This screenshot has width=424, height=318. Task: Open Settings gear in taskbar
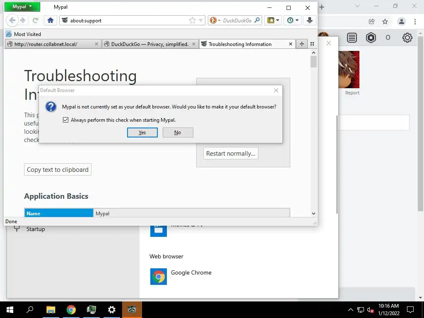pos(111,310)
